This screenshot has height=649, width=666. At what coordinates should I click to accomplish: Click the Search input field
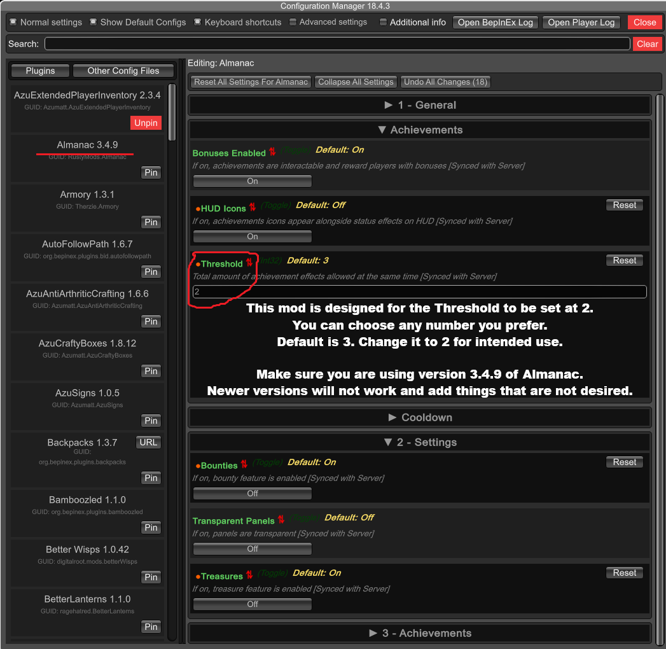coord(337,44)
